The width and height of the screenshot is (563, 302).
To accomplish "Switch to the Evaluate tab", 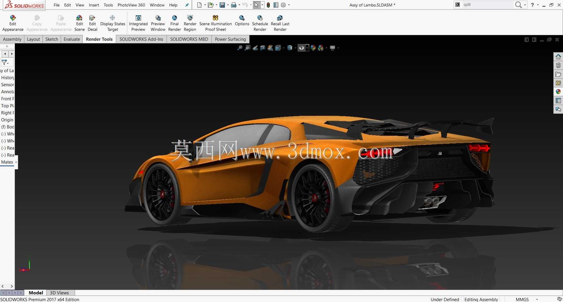I will (x=72, y=39).
